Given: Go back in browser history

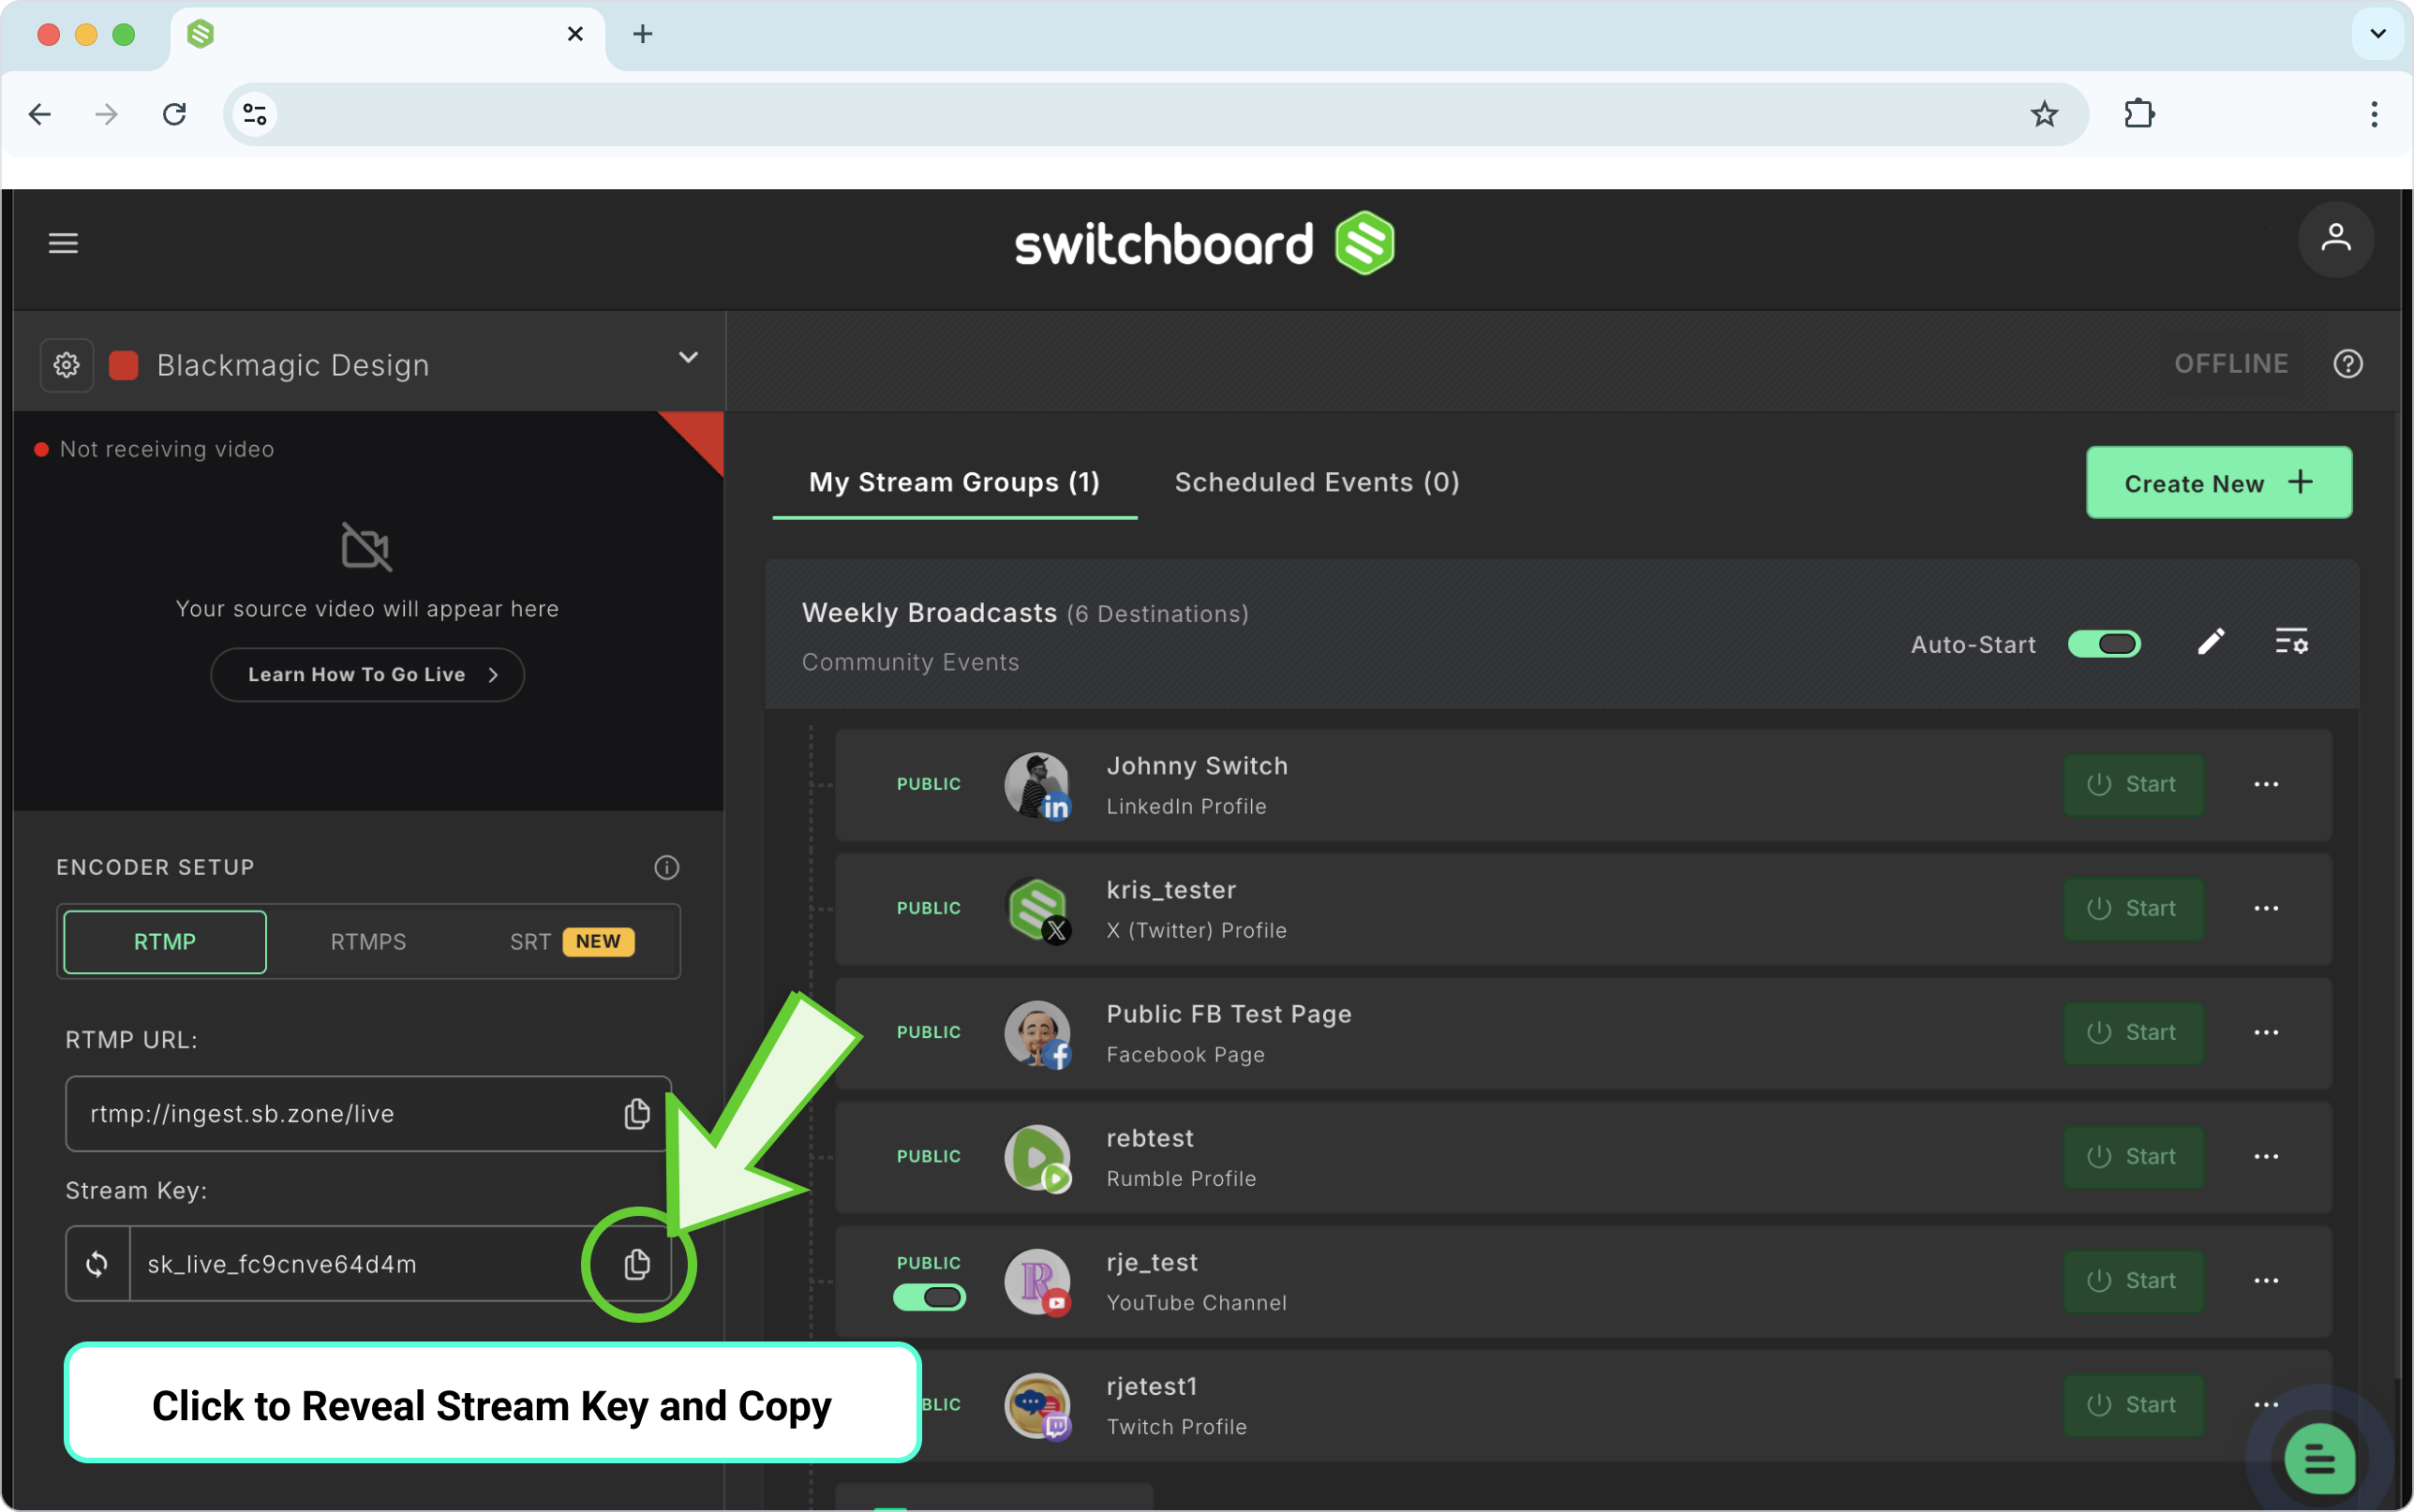Looking at the screenshot, I should [x=40, y=114].
